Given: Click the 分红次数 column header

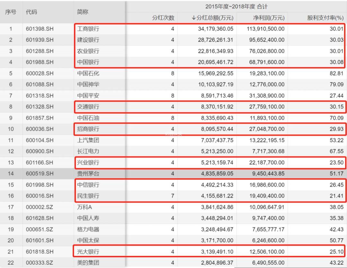Looking at the screenshot, I should 163,18.
